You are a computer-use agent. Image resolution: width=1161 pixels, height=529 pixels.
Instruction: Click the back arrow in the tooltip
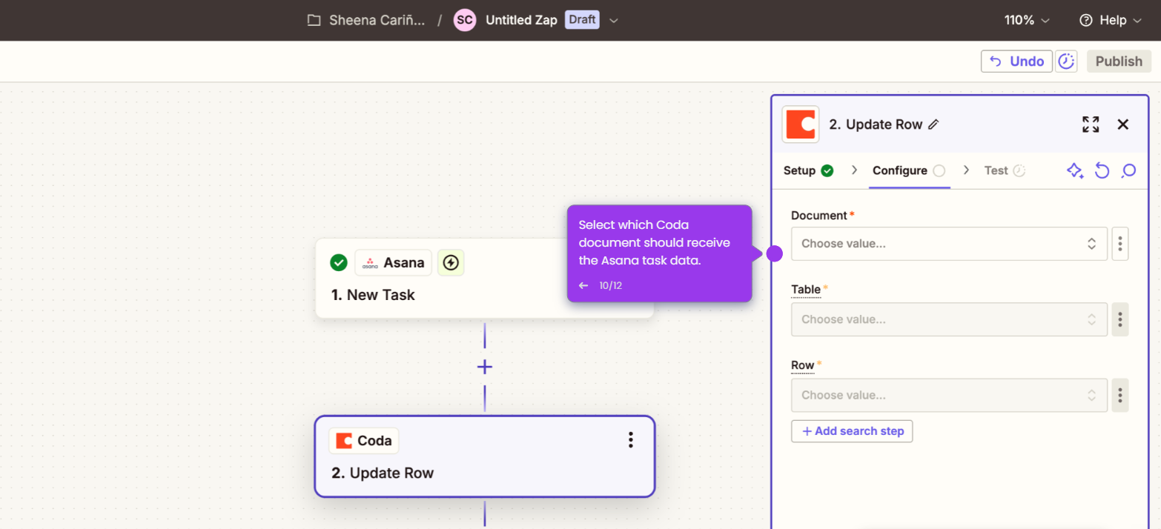583,285
